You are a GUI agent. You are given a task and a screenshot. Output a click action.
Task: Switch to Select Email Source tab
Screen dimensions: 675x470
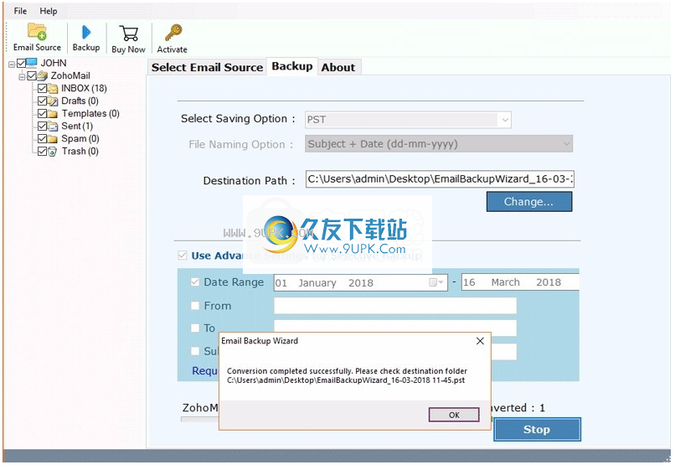(x=207, y=68)
